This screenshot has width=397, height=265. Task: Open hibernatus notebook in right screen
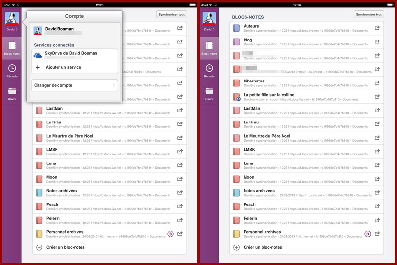(x=306, y=83)
